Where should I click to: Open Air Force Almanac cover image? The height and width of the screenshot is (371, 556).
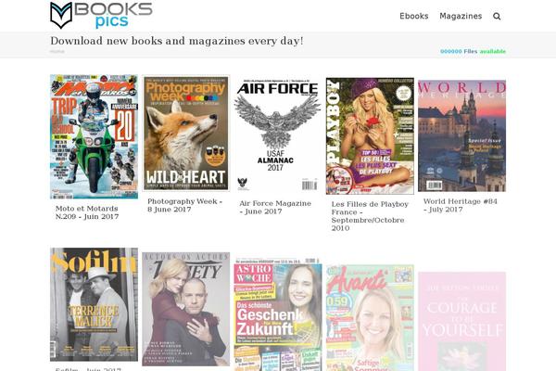tap(278, 135)
